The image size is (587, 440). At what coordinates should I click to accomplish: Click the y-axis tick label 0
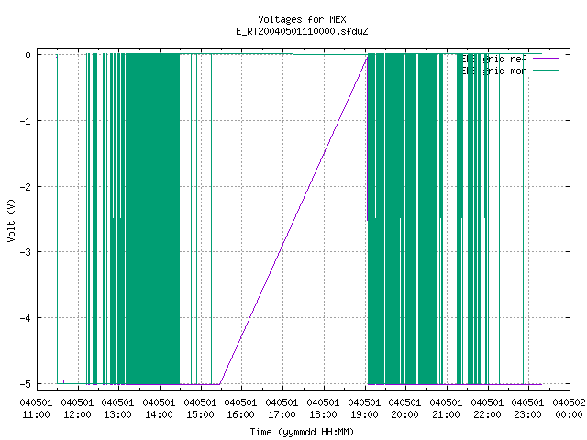point(28,55)
